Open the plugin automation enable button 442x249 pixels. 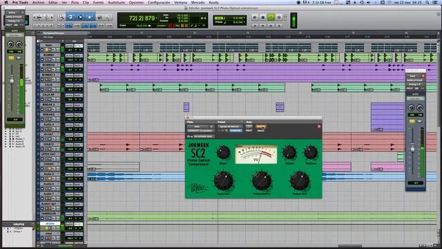pos(249,127)
